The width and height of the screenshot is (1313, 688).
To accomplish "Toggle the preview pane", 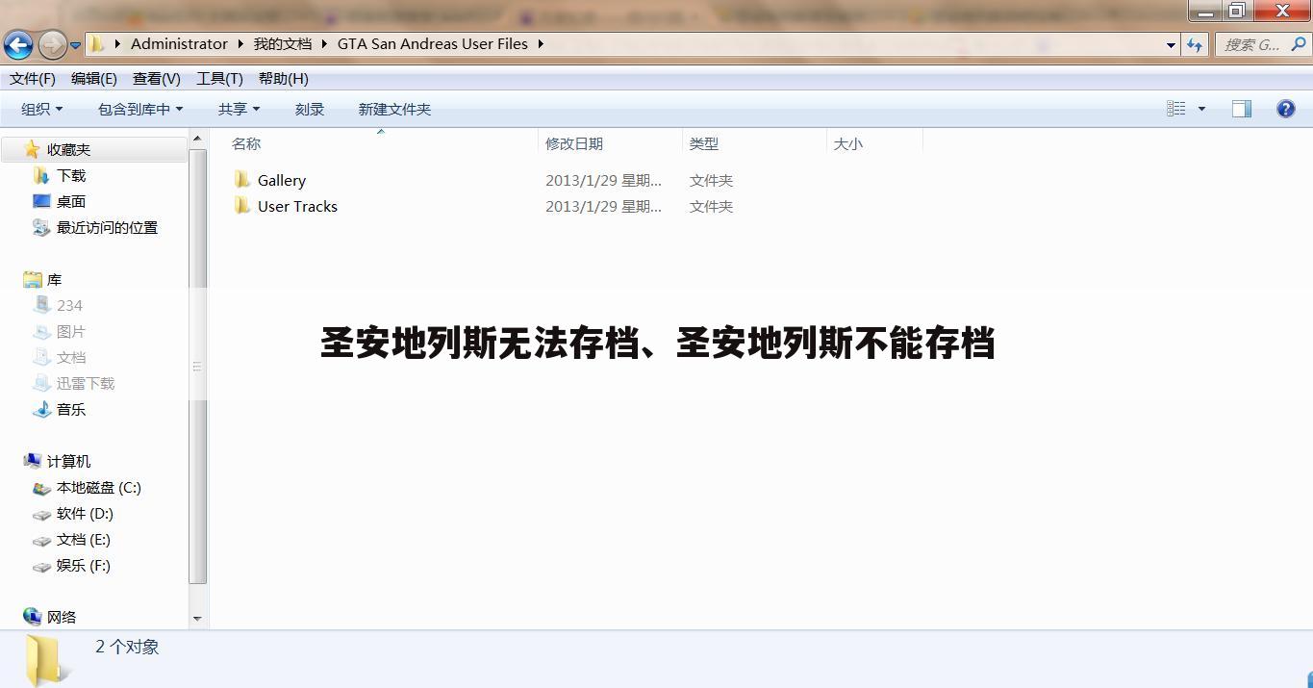I will 1242,109.
